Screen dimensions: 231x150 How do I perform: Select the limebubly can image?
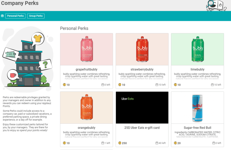197,49
